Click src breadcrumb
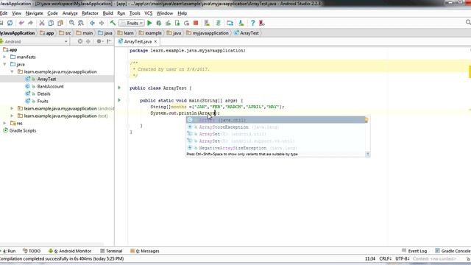Image resolution: width=471 pixels, height=265 pixels. click(x=65, y=33)
